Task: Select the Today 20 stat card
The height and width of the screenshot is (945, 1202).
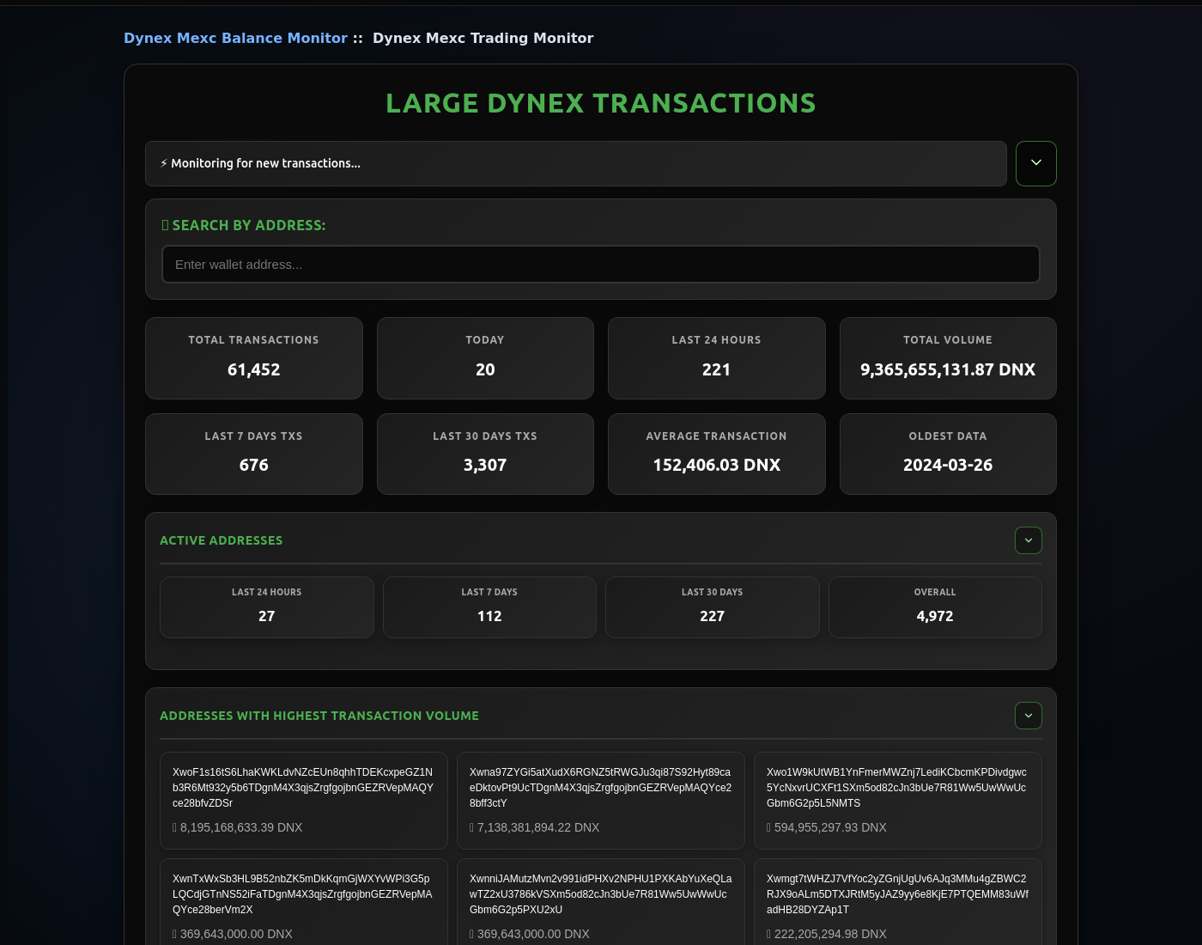Action: (485, 358)
